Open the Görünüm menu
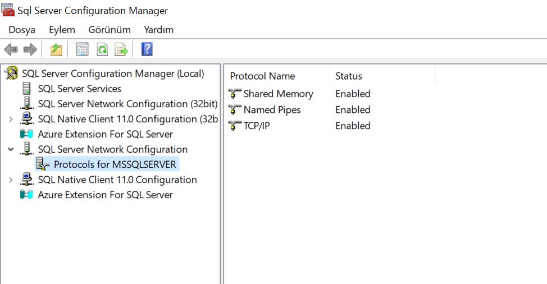 (x=110, y=30)
